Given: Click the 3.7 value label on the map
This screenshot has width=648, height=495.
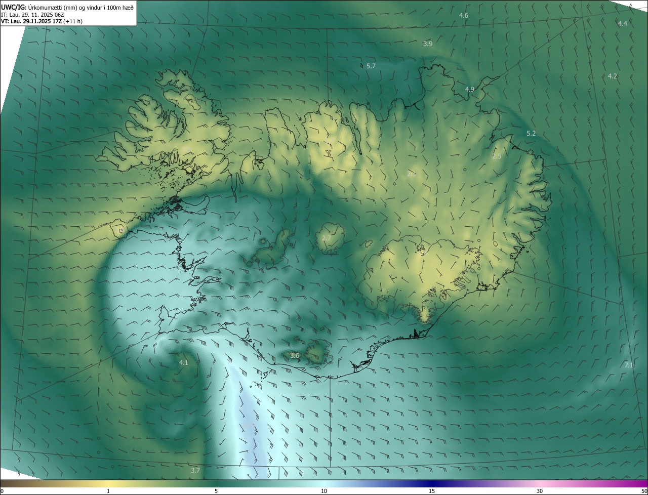Looking at the screenshot, I should coord(195,471).
